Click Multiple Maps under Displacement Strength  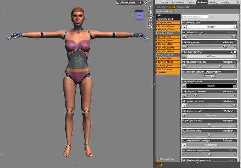click(211, 145)
